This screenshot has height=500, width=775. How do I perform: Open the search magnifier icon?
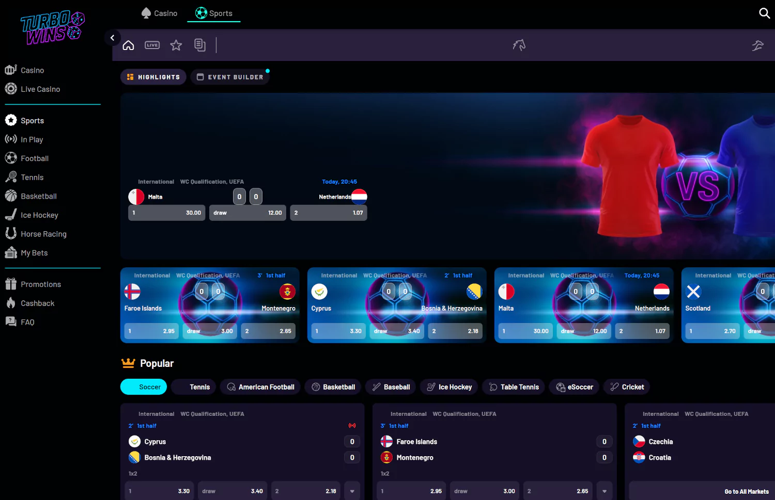coord(764,13)
